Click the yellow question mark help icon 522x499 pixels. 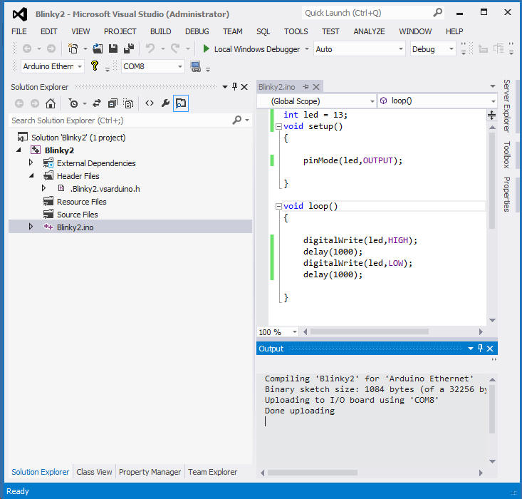point(95,66)
